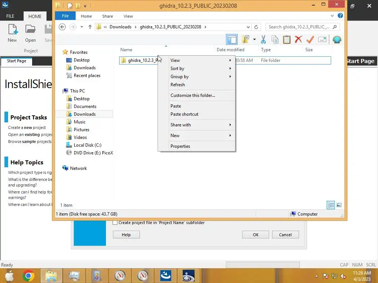Click the OK button in InstallShield dialog

point(255,235)
